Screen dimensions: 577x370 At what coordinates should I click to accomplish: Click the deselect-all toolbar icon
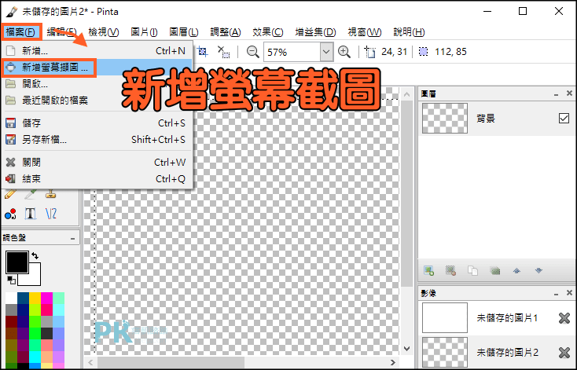(x=223, y=52)
